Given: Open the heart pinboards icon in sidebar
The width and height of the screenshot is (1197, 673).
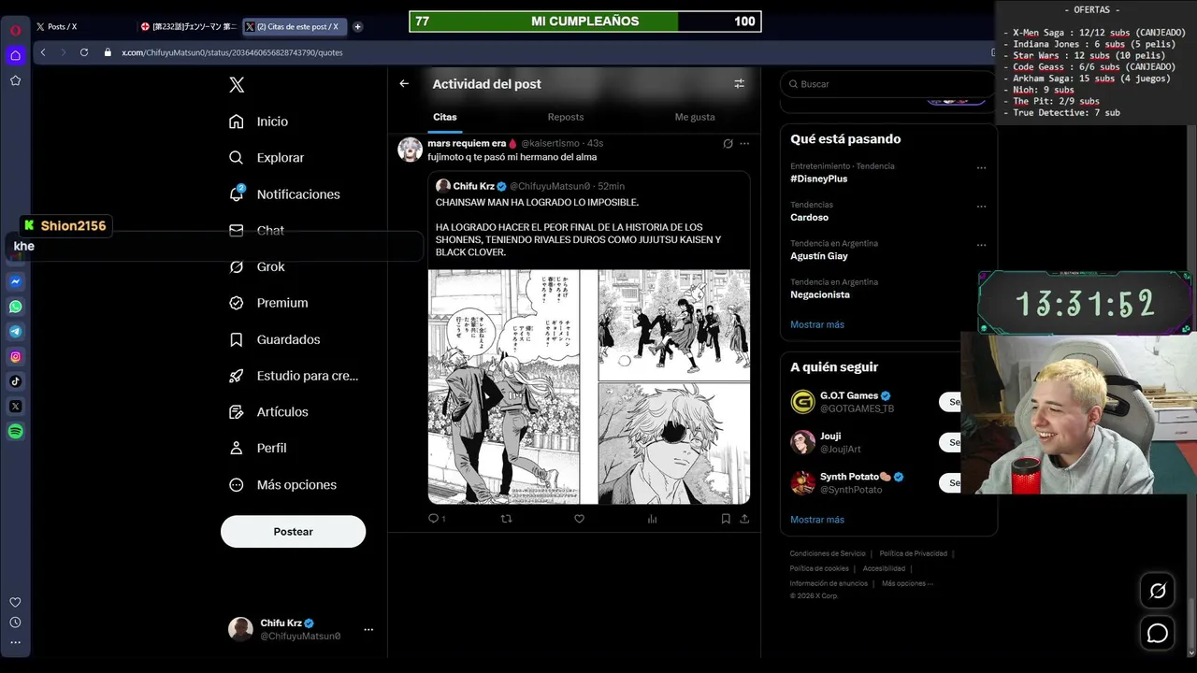Looking at the screenshot, I should pos(15,602).
